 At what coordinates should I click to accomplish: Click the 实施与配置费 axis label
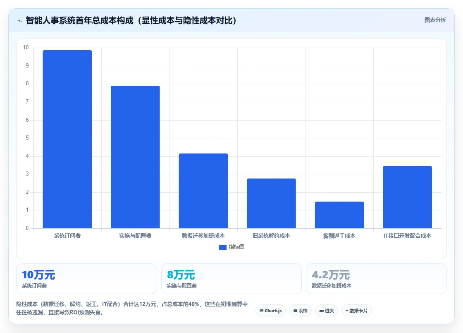pos(135,236)
